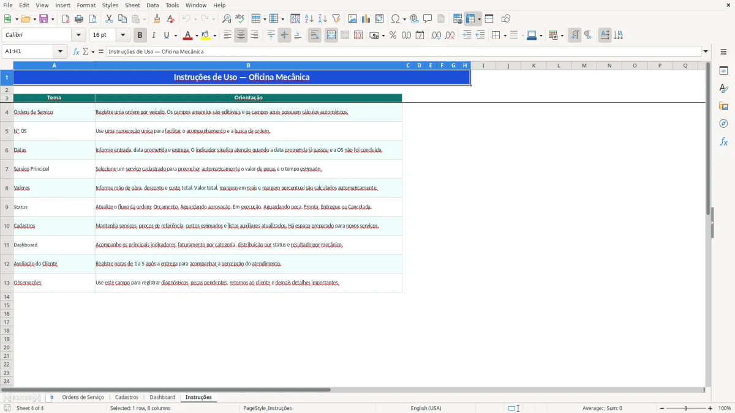The height and width of the screenshot is (413, 735).
Task: Format as Percent icon
Action: [393, 35]
